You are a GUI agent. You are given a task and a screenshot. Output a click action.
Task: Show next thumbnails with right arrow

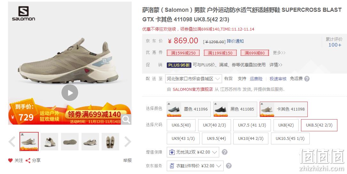click(x=128, y=141)
